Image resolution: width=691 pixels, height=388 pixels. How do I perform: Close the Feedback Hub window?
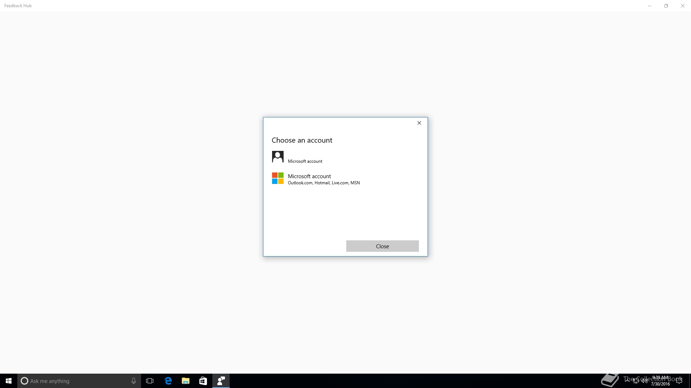point(683,6)
